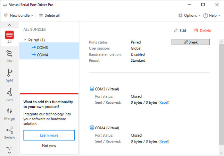Open the Join bundle type

click(x=9, y=95)
